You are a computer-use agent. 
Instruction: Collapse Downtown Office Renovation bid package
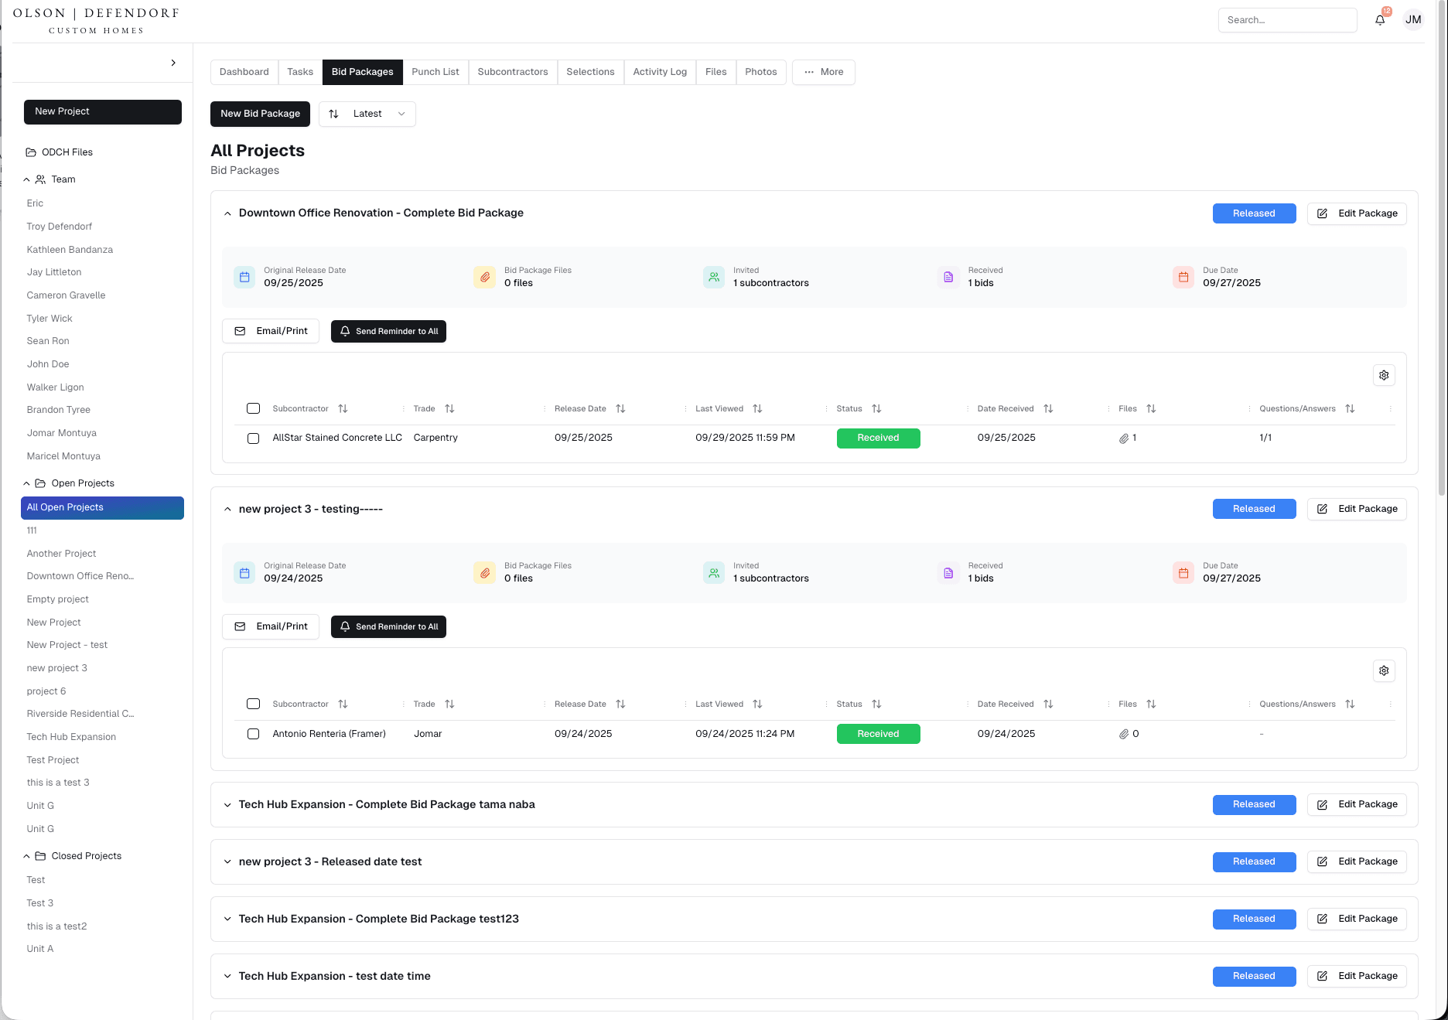[227, 213]
